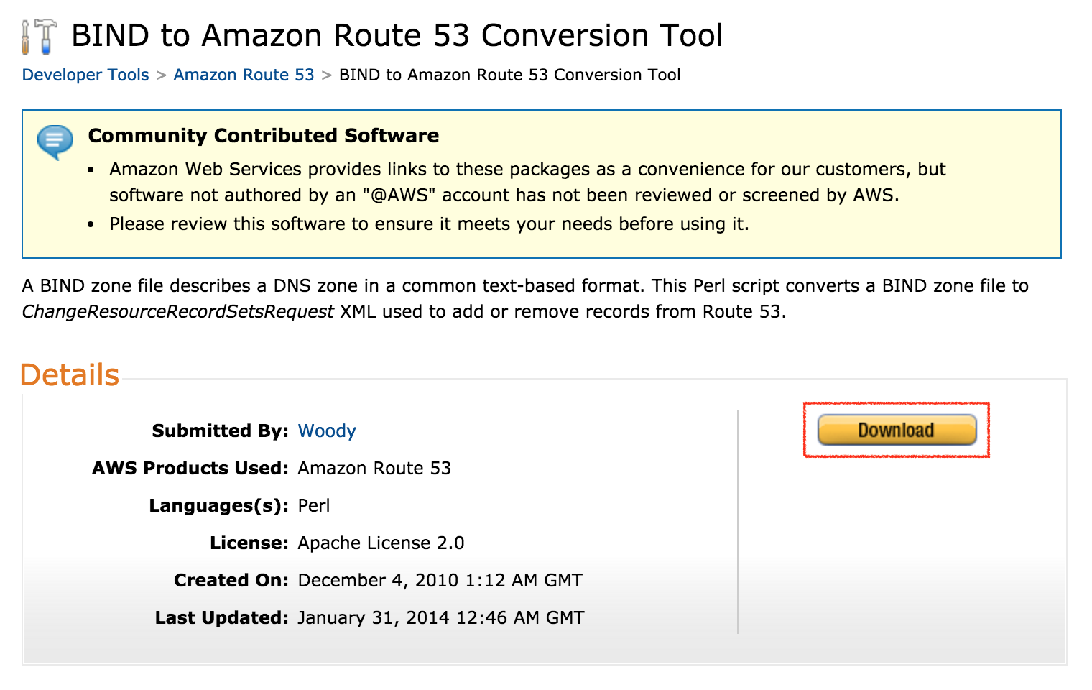1092x690 pixels.
Task: Click the "A BIND zone file describes" paragraph
Action: click(x=524, y=286)
